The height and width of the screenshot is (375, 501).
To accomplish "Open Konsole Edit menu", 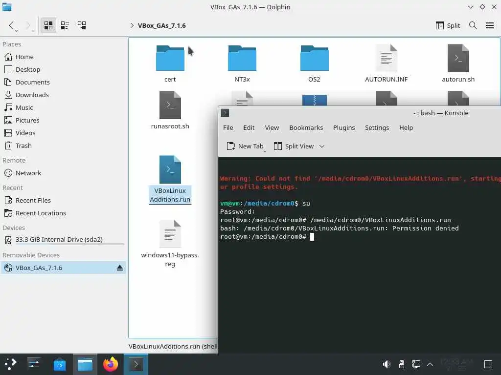I will [x=249, y=128].
